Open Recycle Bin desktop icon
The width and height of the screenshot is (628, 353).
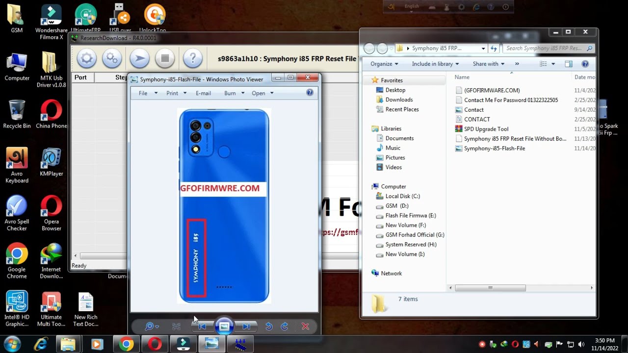(17, 114)
